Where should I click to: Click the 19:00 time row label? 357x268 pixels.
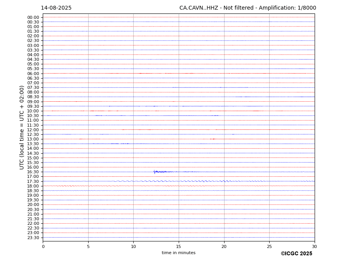[33, 195]
